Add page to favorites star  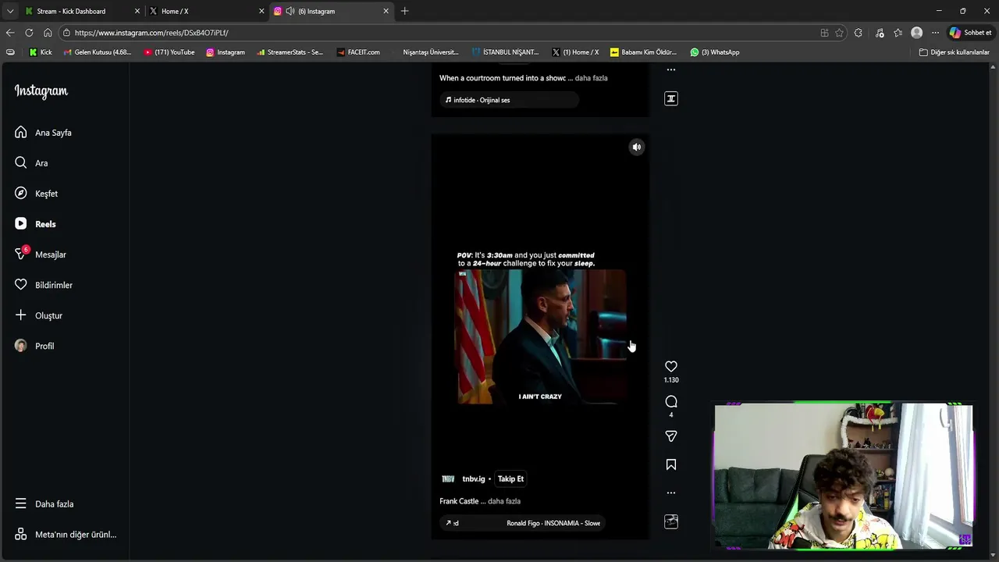pos(839,33)
